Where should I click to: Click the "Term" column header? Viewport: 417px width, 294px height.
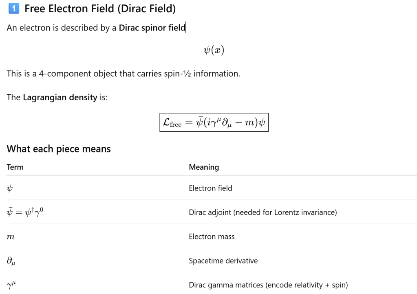coord(15,167)
